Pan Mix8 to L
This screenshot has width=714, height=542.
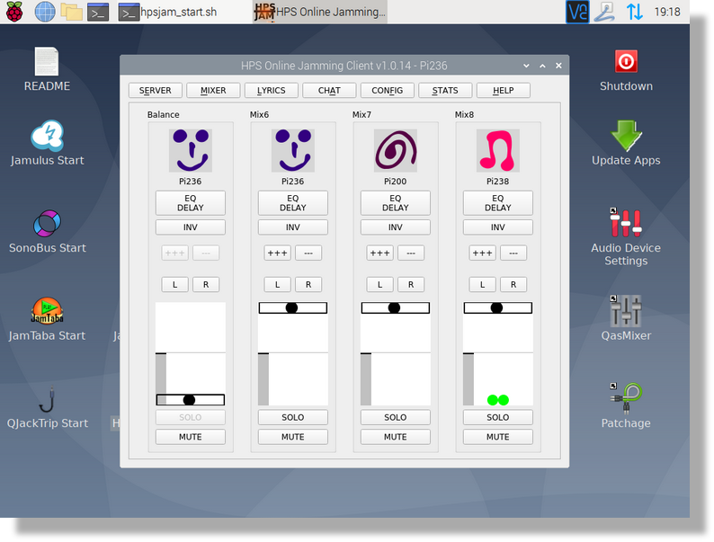(482, 284)
